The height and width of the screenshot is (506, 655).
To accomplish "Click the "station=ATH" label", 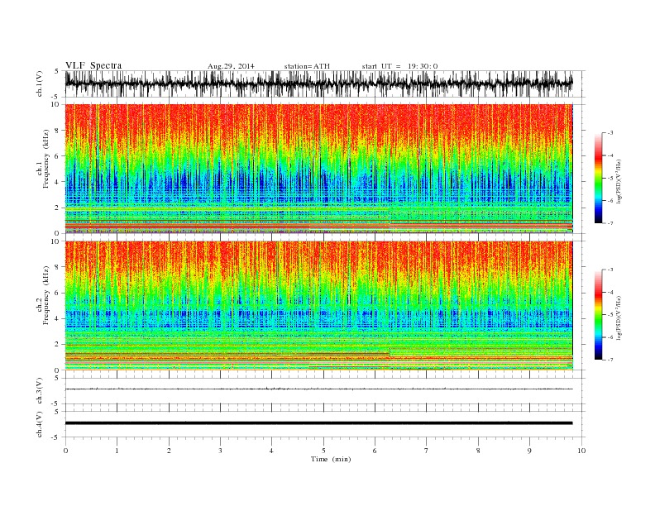I will coord(307,66).
